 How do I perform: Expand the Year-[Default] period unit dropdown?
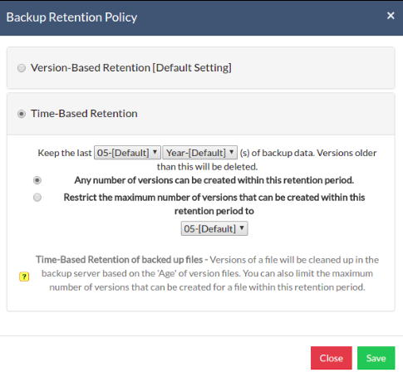199,153
